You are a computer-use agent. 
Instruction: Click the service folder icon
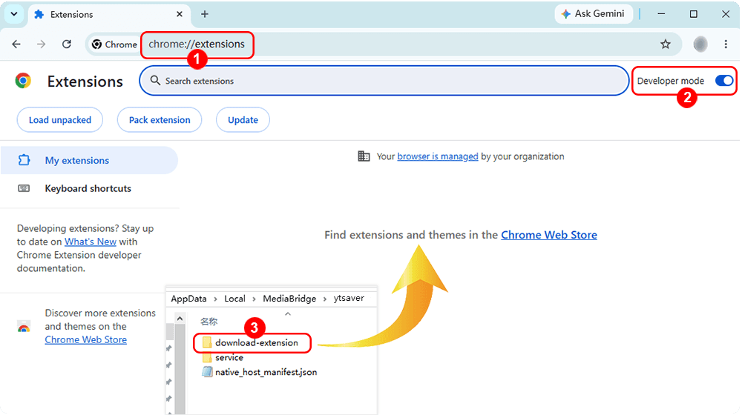207,358
